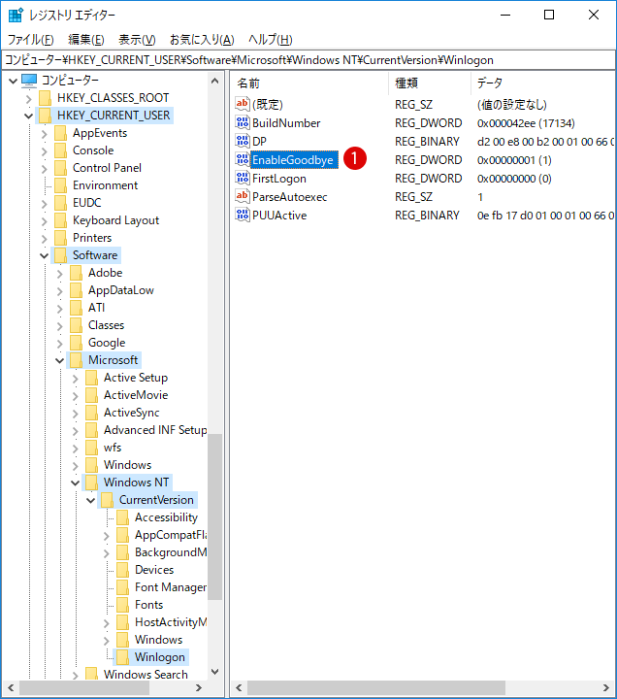This screenshot has width=617, height=699.
Task: Click the DP binary value icon
Action: point(243,142)
